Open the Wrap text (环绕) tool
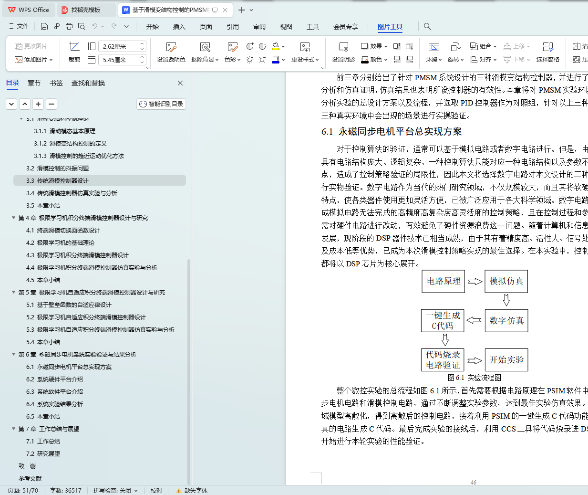Screen dimensions: 588x495 [433, 52]
